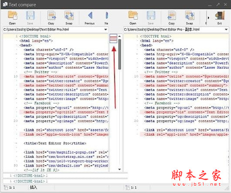231x193 pixels.
Task: Expand the right toolbar overflow arrow
Action: coord(208,18)
